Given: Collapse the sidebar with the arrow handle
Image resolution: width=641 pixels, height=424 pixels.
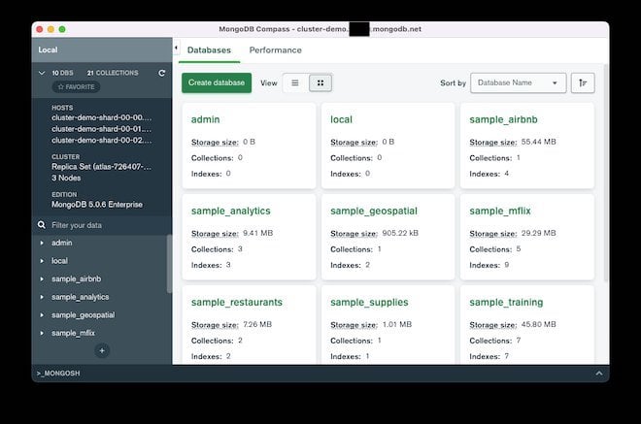Looking at the screenshot, I should click(176, 49).
